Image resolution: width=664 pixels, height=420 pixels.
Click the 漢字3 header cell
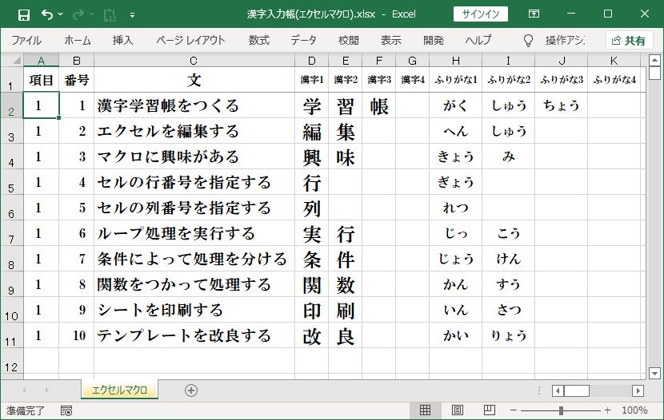[379, 79]
